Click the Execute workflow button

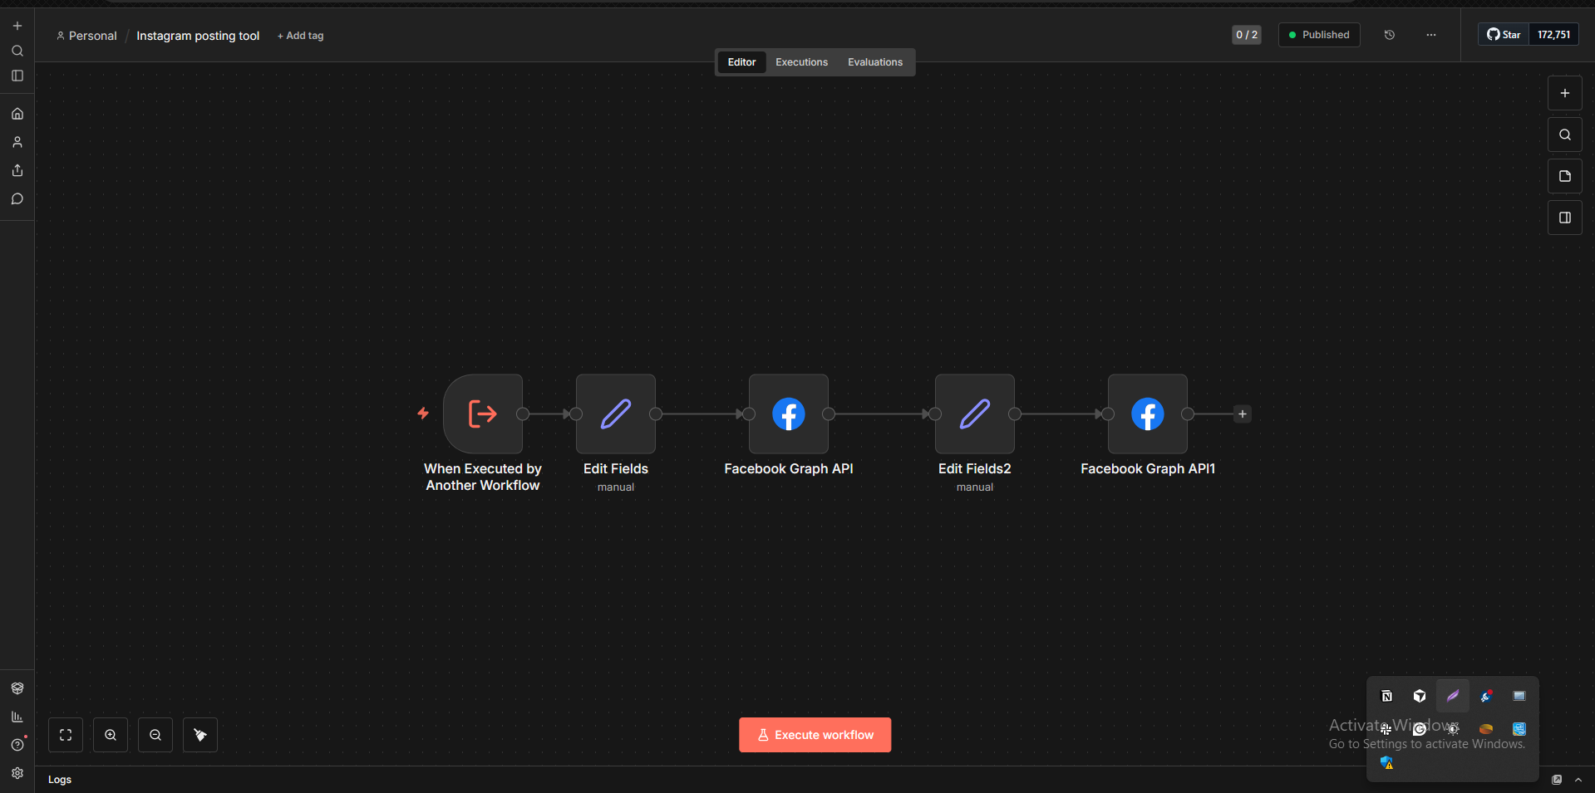pyautogui.click(x=815, y=735)
